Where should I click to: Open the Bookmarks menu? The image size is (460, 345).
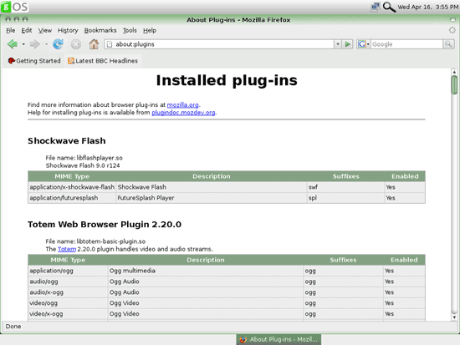click(100, 30)
